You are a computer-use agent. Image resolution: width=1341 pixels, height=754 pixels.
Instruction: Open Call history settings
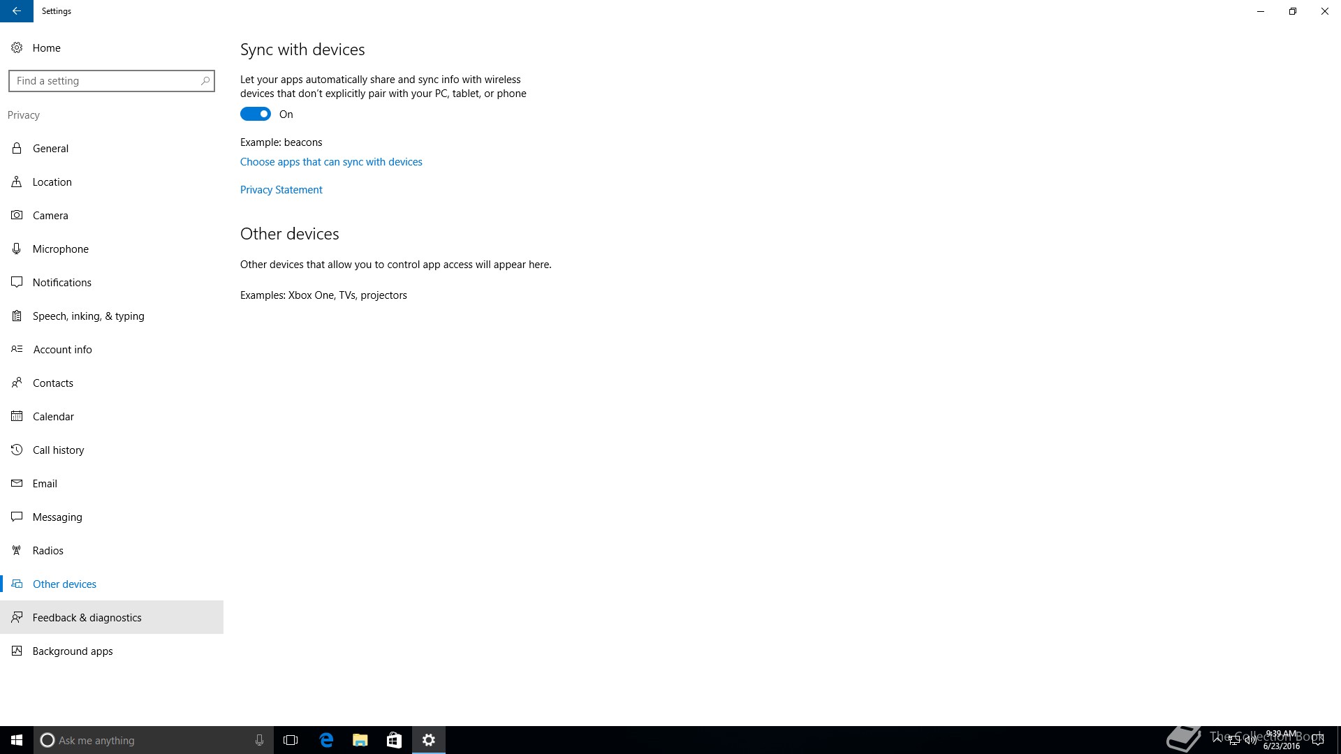point(112,450)
